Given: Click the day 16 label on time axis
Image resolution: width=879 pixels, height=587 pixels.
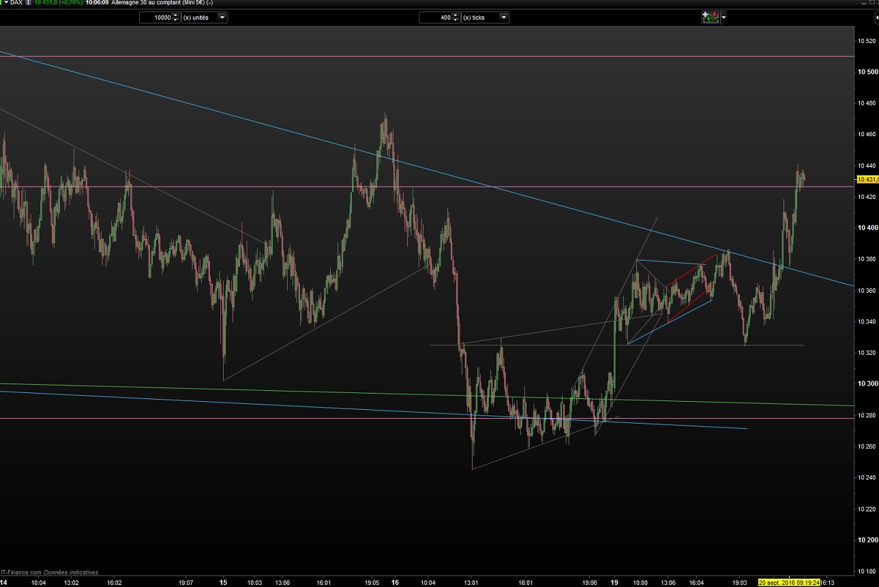Looking at the screenshot, I should pos(396,582).
